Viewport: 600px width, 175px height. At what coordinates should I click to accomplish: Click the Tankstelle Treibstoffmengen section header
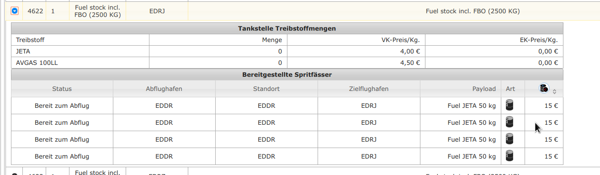tap(287, 28)
